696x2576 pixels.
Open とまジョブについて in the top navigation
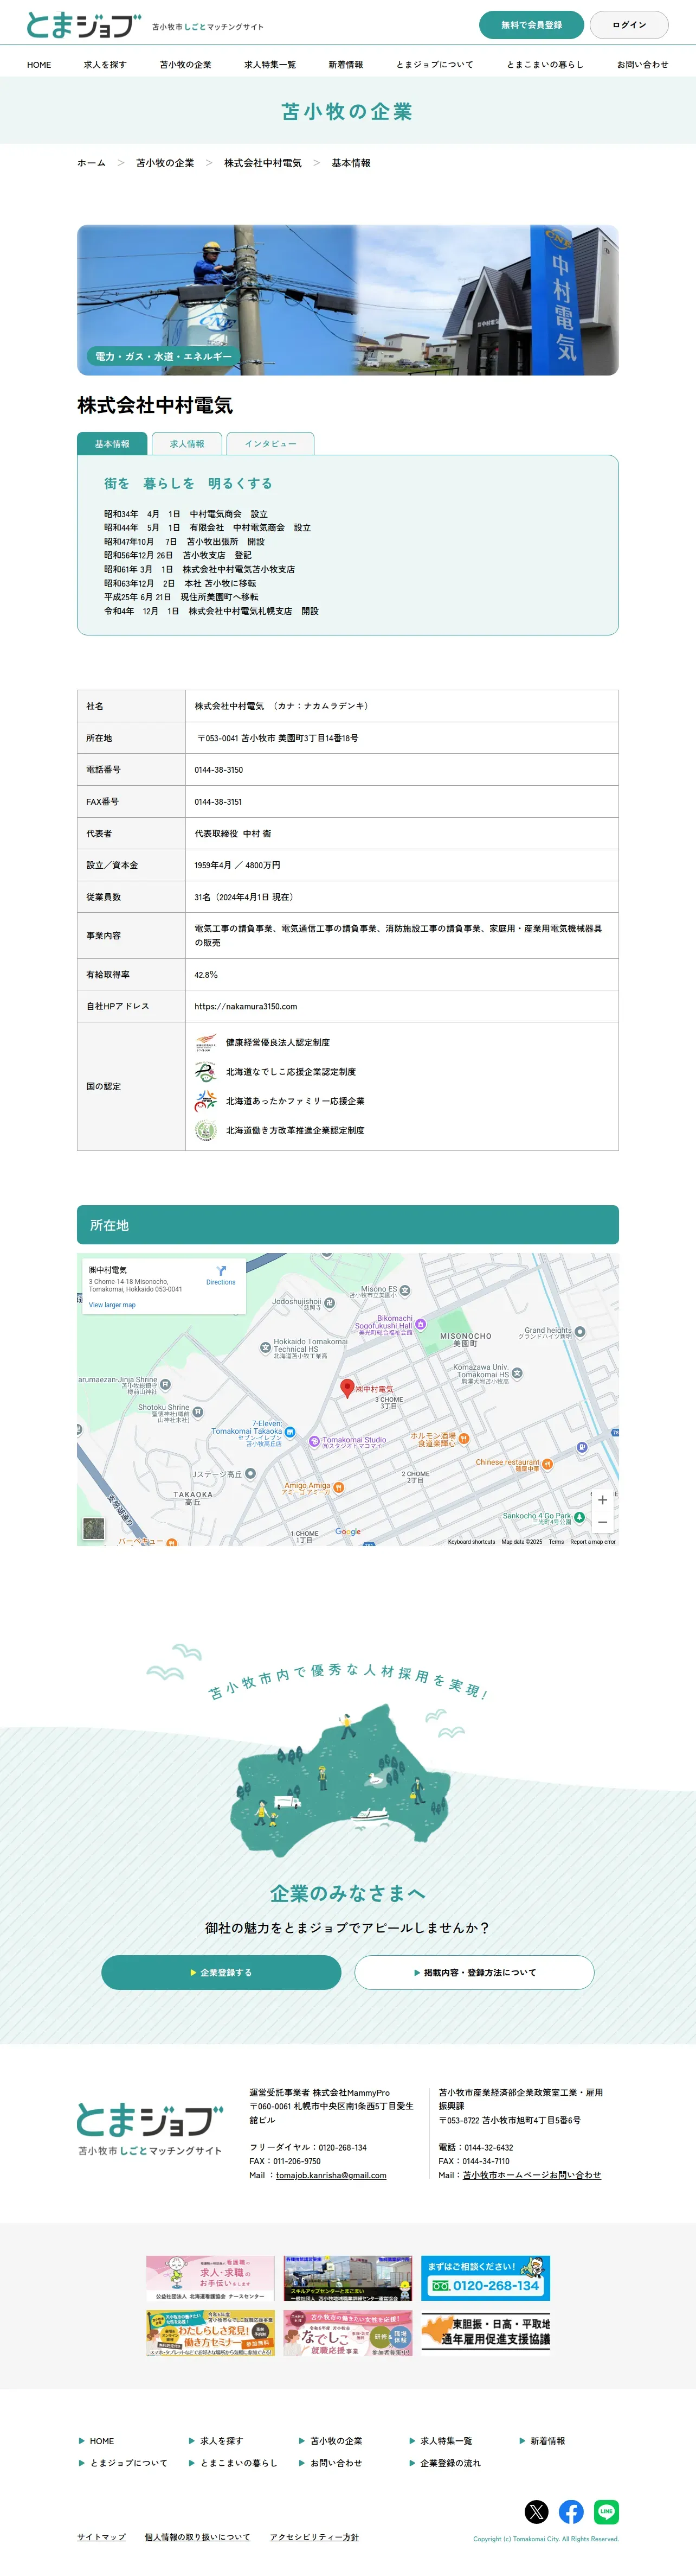(434, 65)
